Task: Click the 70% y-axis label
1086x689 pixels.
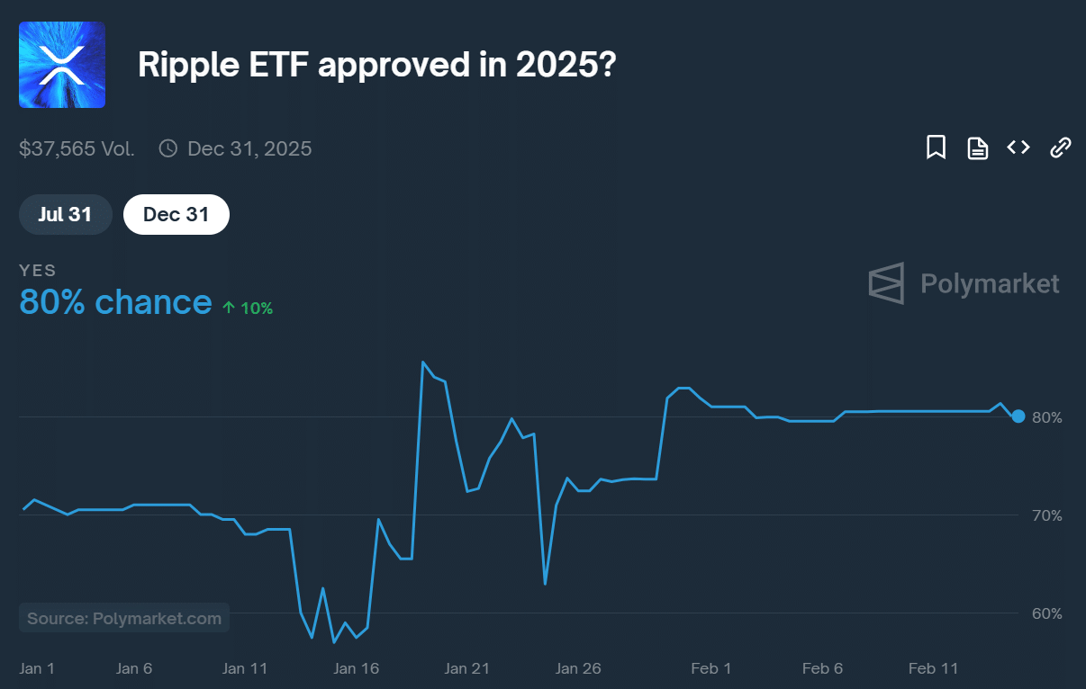Action: [x=1047, y=515]
